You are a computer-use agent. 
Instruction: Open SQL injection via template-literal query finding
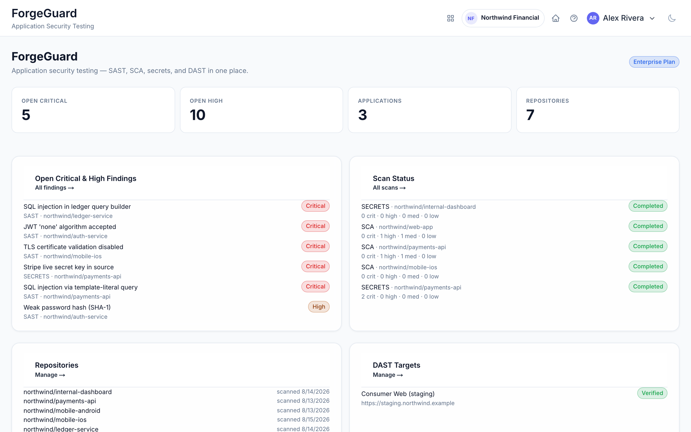(x=176, y=291)
